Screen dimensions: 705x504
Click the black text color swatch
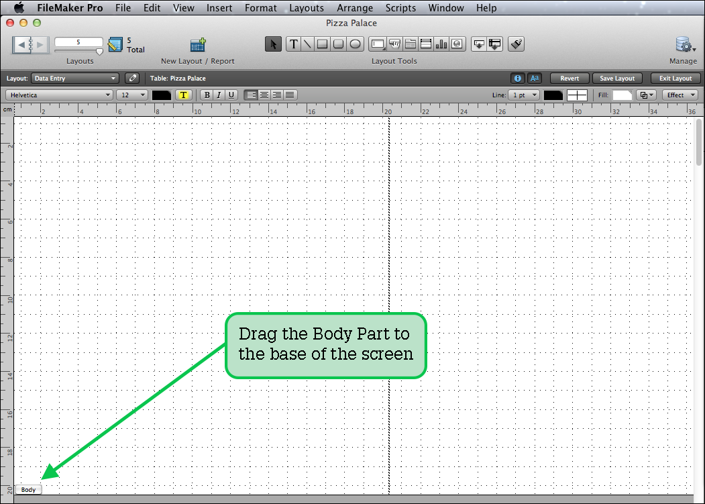162,95
